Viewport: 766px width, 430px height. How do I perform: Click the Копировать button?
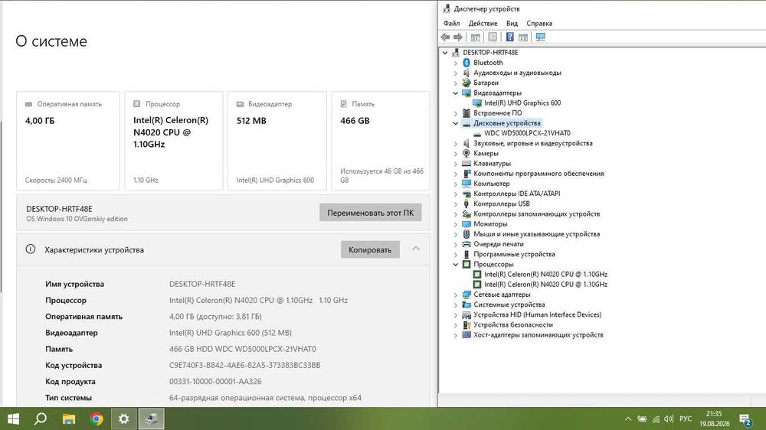coord(370,249)
